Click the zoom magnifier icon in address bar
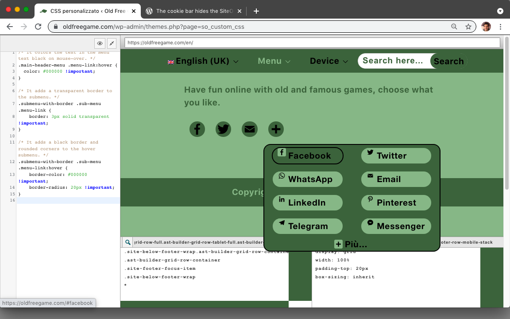This screenshot has height=319, width=510. [x=454, y=27]
